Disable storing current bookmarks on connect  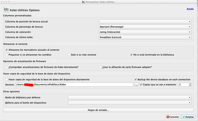point(6,50)
